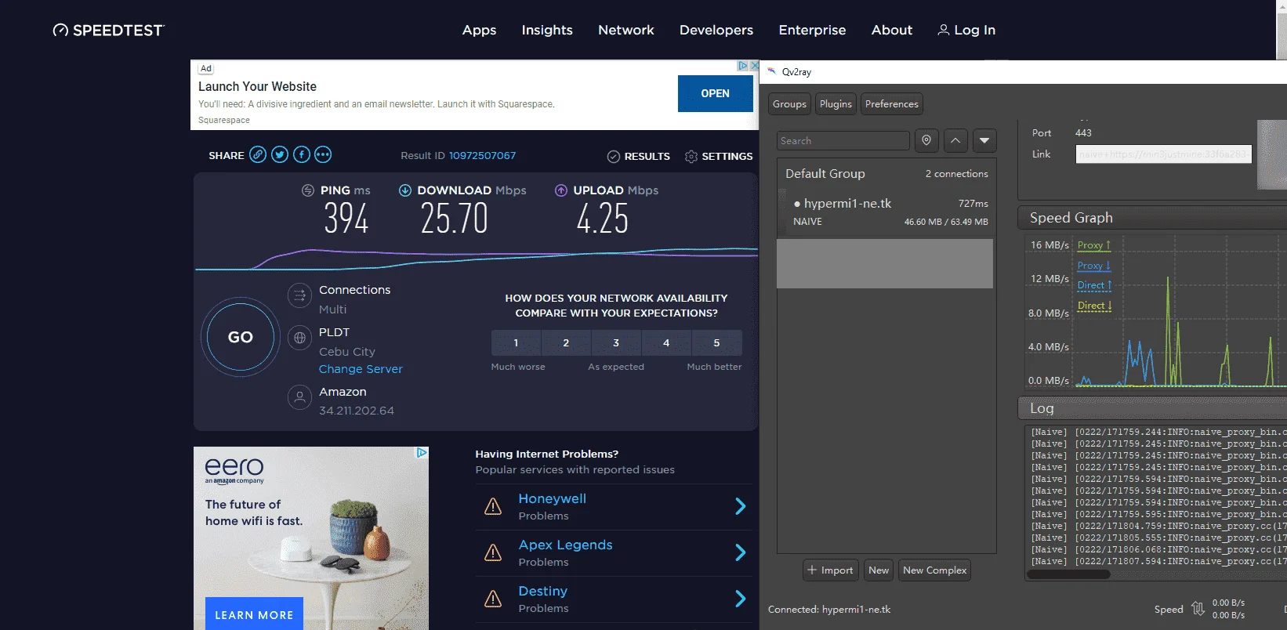The image size is (1287, 630).
Task: Open Speedtest Settings
Action: tap(719, 156)
